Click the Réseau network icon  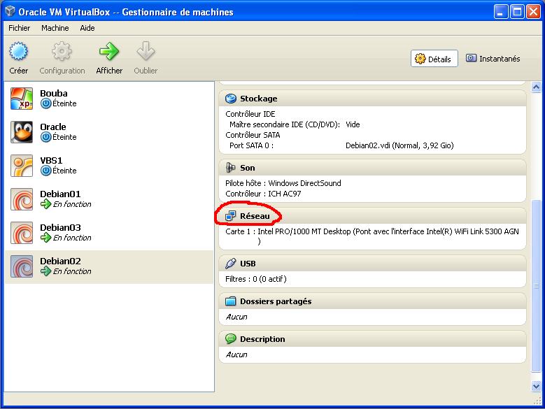(230, 216)
